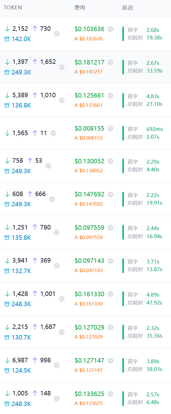Click the 延迟 column header
The width and height of the screenshot is (171, 414).
point(127,7)
